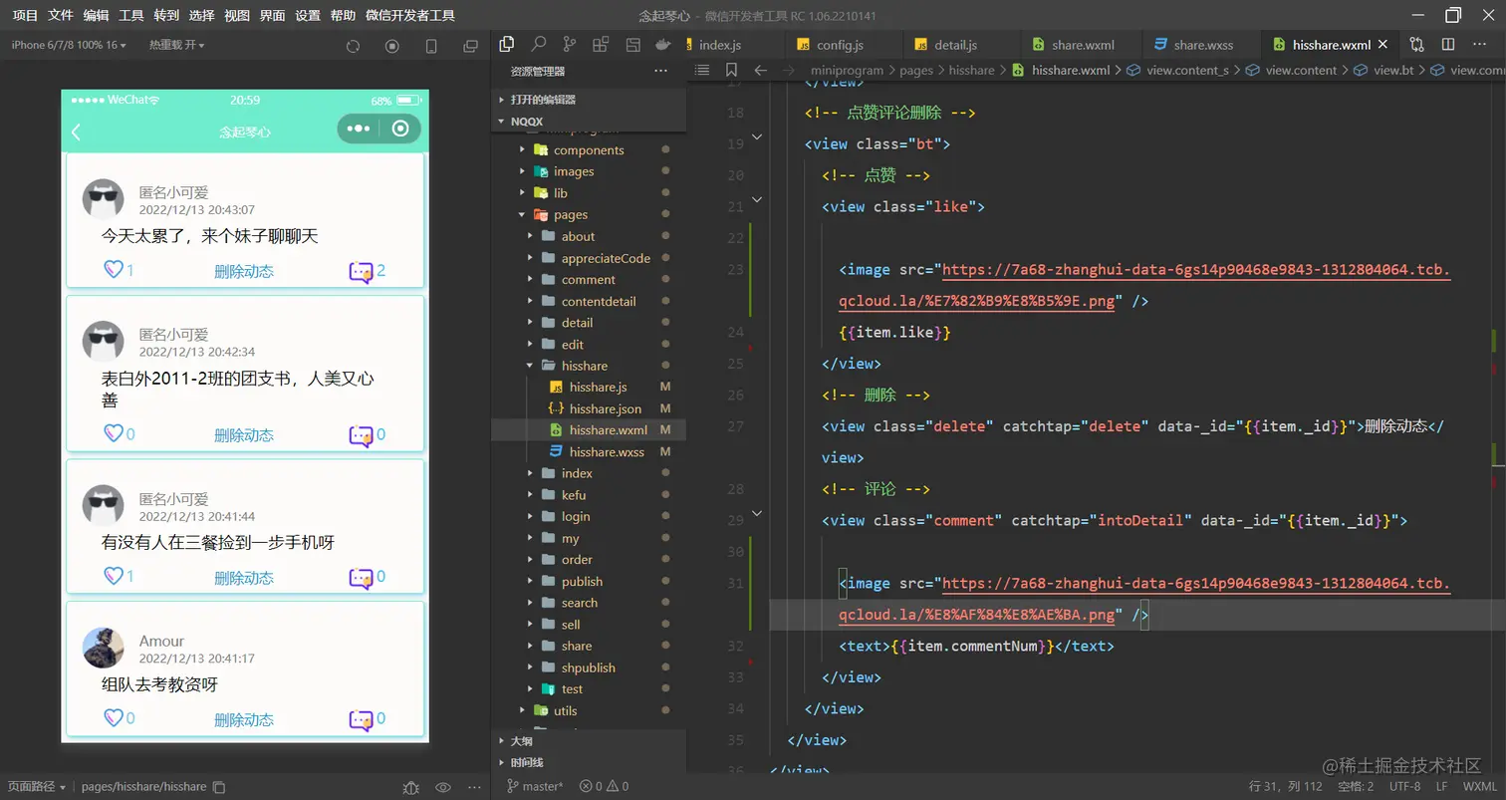Viewport: 1506px width, 800px height.
Task: Open the iPhone 6/7/8 100% device dropdown
Action: coord(68,45)
